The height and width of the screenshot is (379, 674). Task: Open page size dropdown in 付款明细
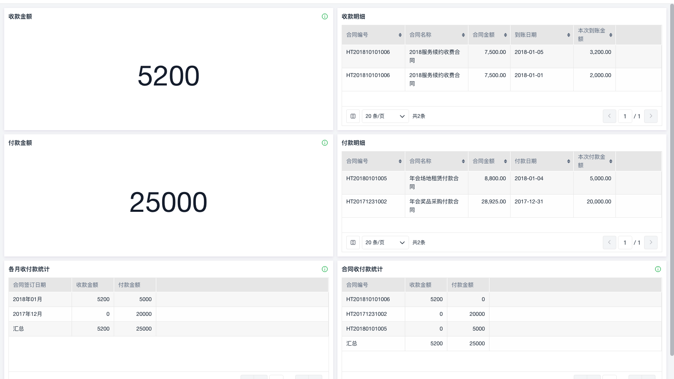pyautogui.click(x=385, y=243)
